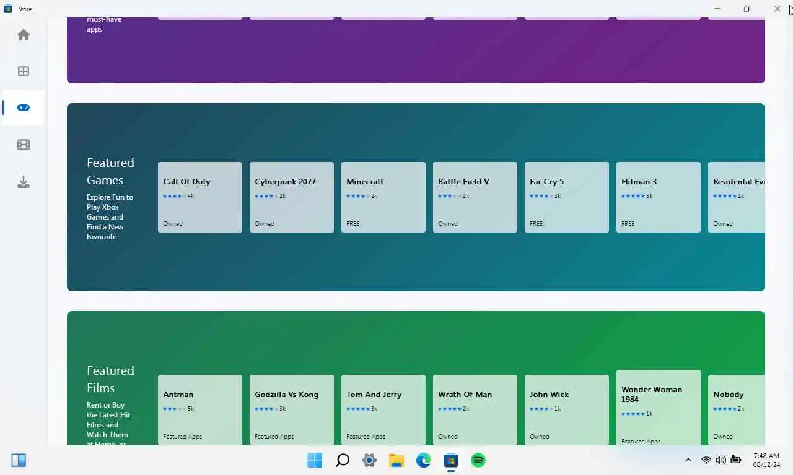This screenshot has height=475, width=793.
Task: Select the Battle Field V card
Action: click(x=475, y=197)
